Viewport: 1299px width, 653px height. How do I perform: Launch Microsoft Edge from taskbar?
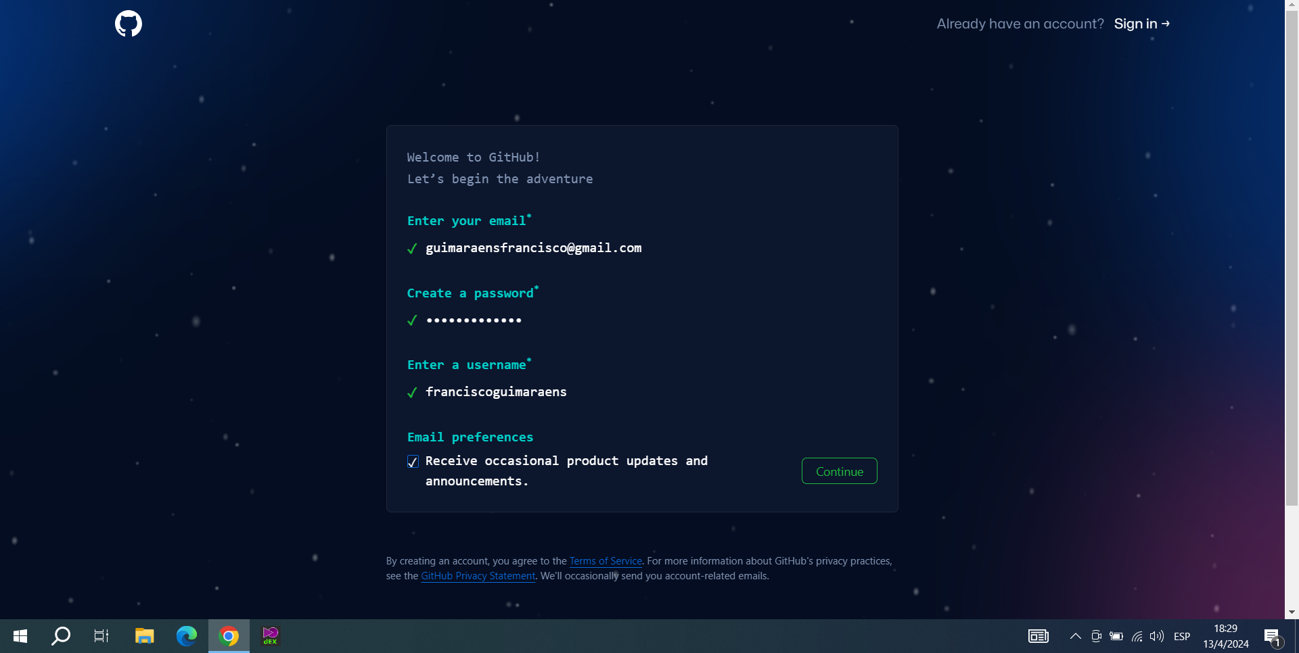pyautogui.click(x=187, y=636)
